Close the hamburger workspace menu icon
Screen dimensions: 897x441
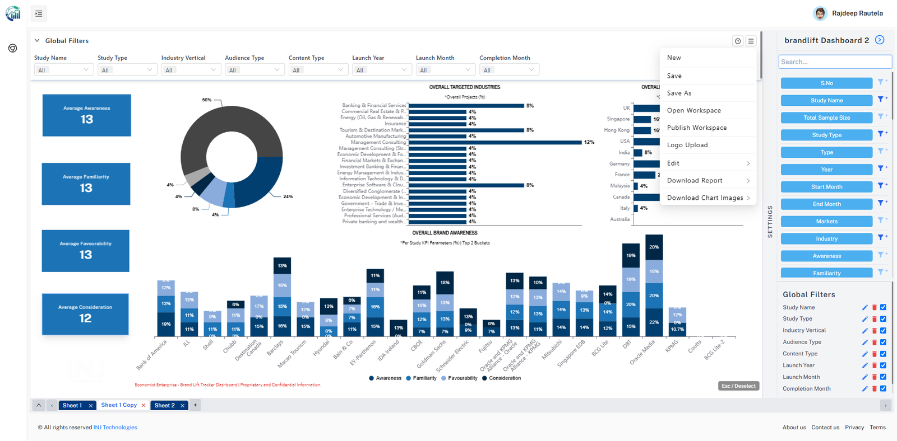pyautogui.click(x=751, y=41)
